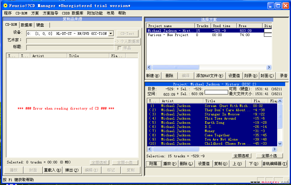Click the 新建(N) new project button
The height and width of the screenshot is (185, 291).
tap(153, 76)
